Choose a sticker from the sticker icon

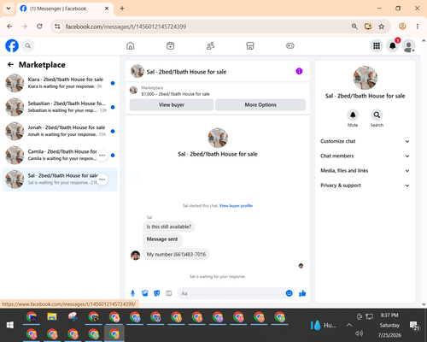pyautogui.click(x=157, y=293)
